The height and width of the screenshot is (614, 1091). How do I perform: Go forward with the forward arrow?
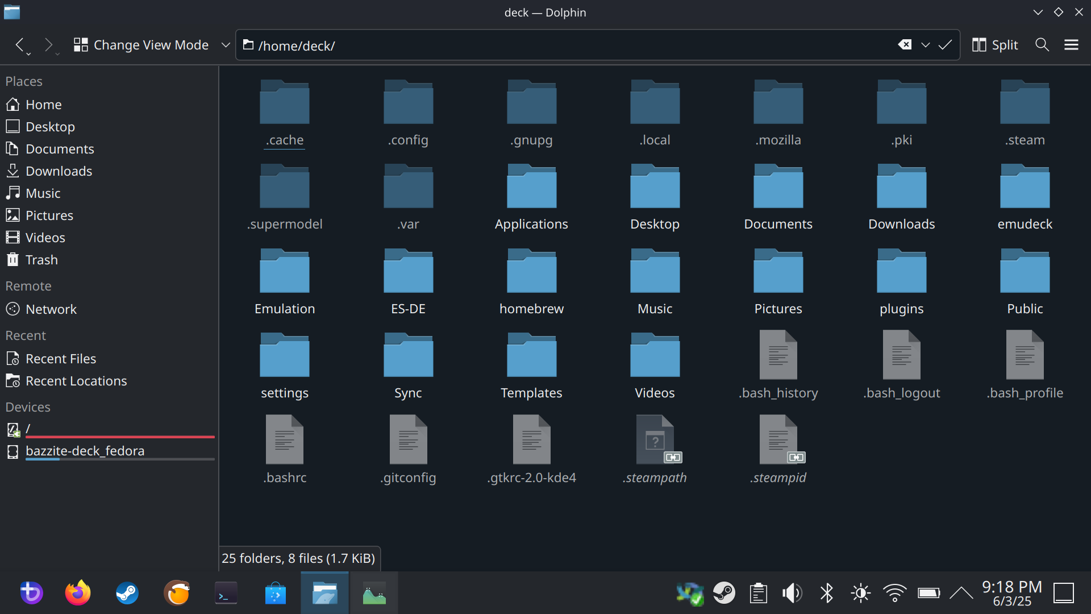[49, 45]
